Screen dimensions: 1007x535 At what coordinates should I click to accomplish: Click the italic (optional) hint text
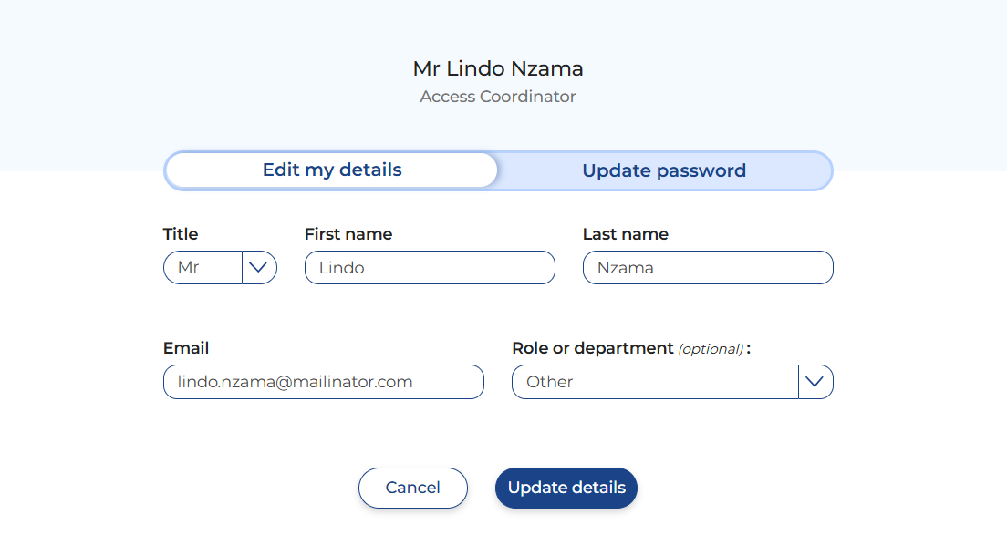(x=711, y=349)
